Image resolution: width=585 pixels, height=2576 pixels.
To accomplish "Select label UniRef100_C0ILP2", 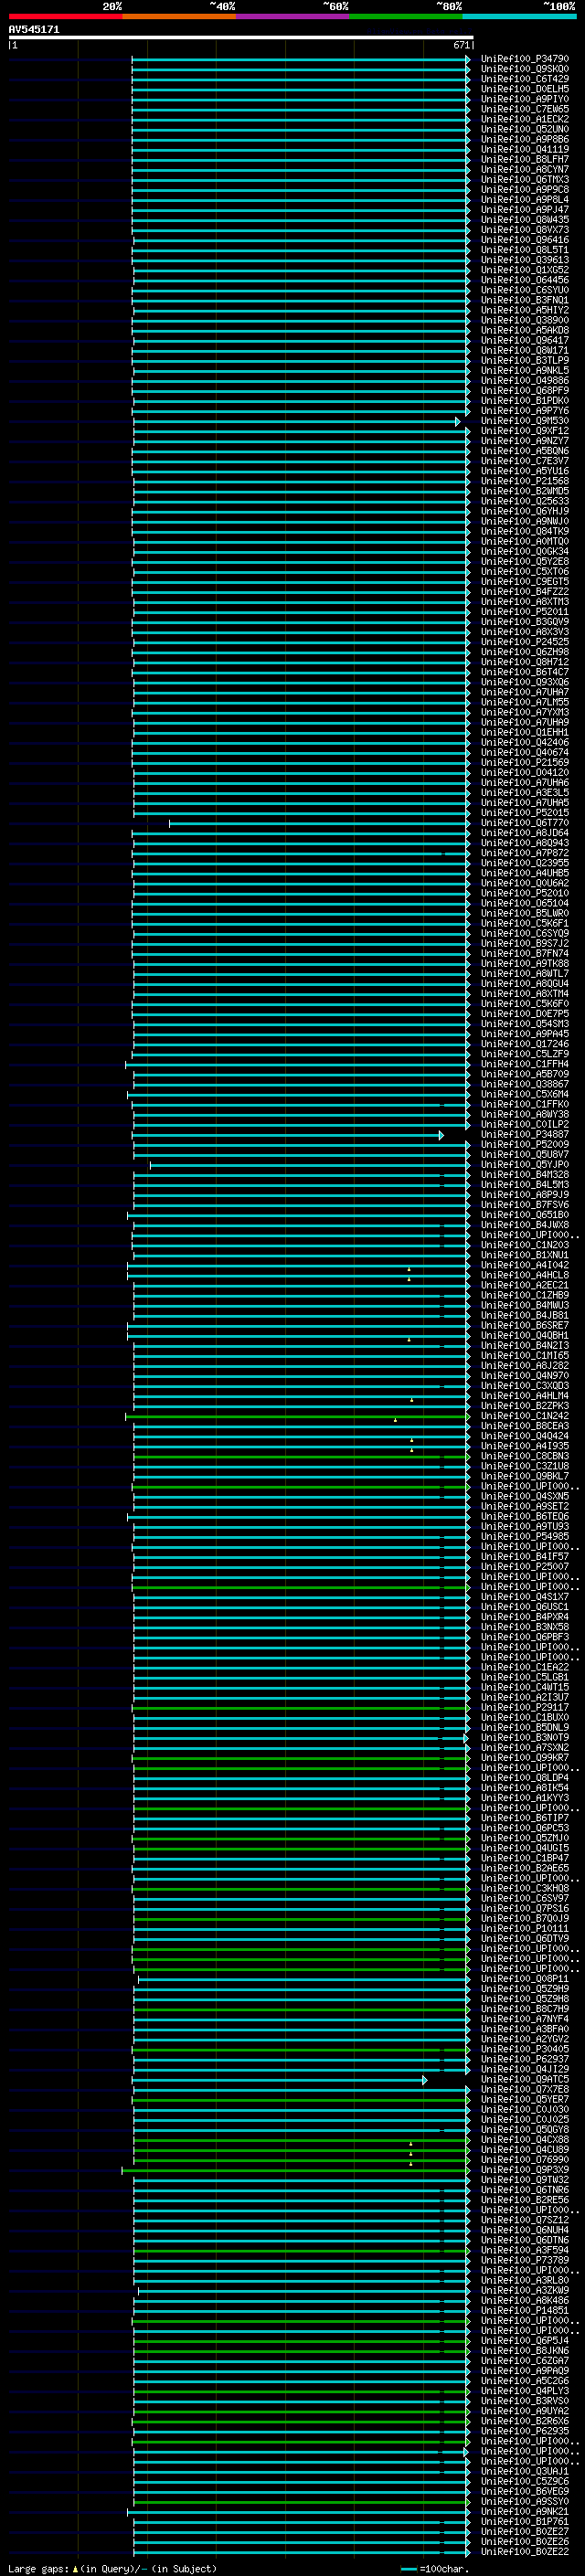I will coord(524,1124).
